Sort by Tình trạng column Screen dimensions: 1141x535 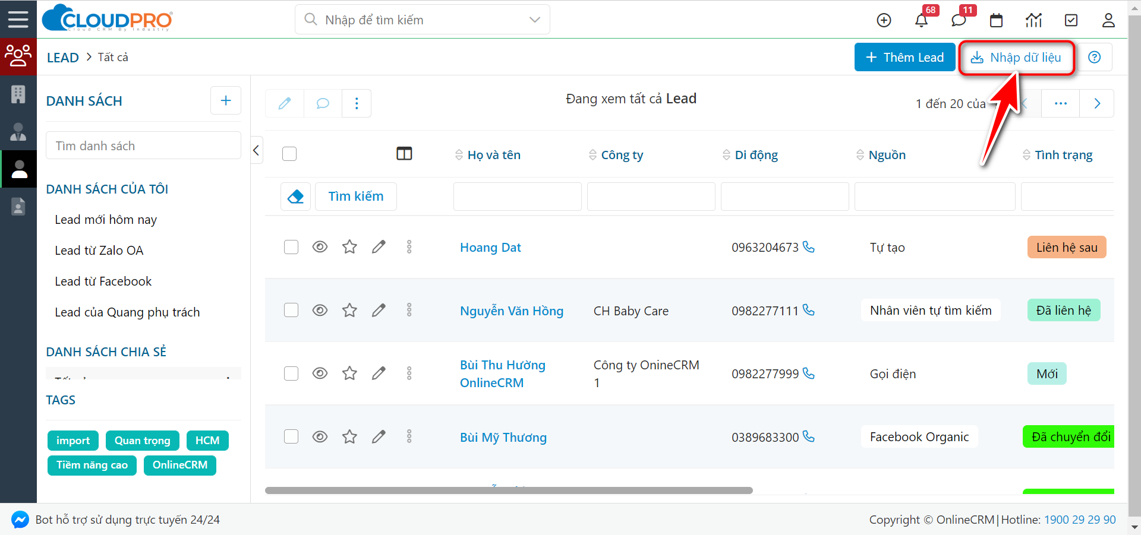point(1058,155)
